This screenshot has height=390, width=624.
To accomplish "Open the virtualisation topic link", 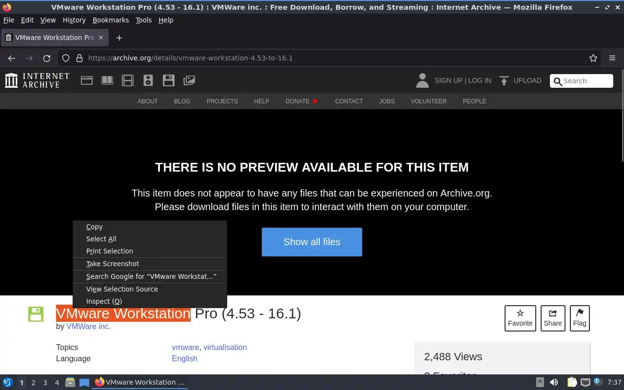I will pos(225,347).
